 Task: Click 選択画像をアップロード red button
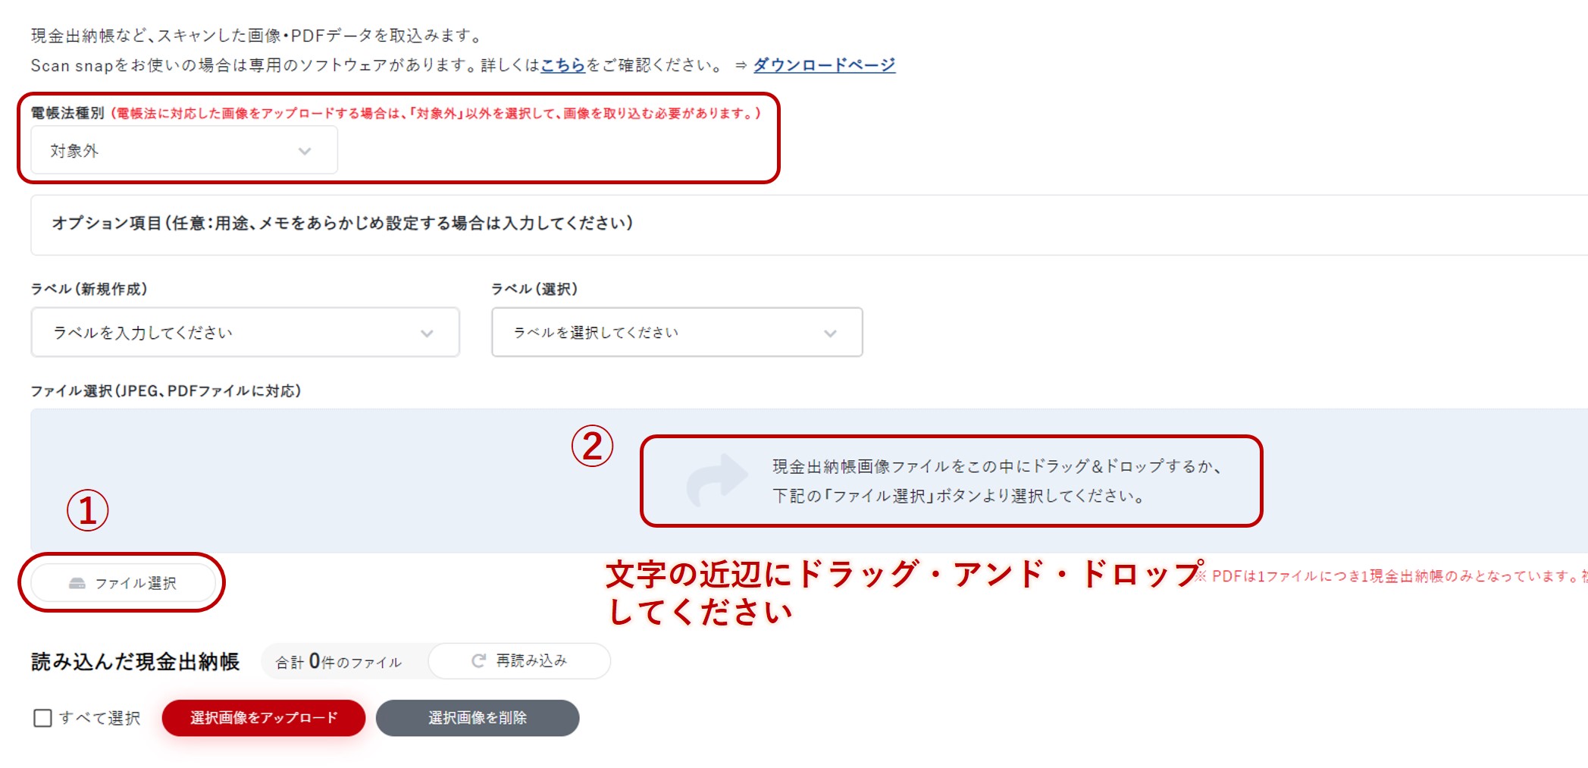(x=264, y=717)
